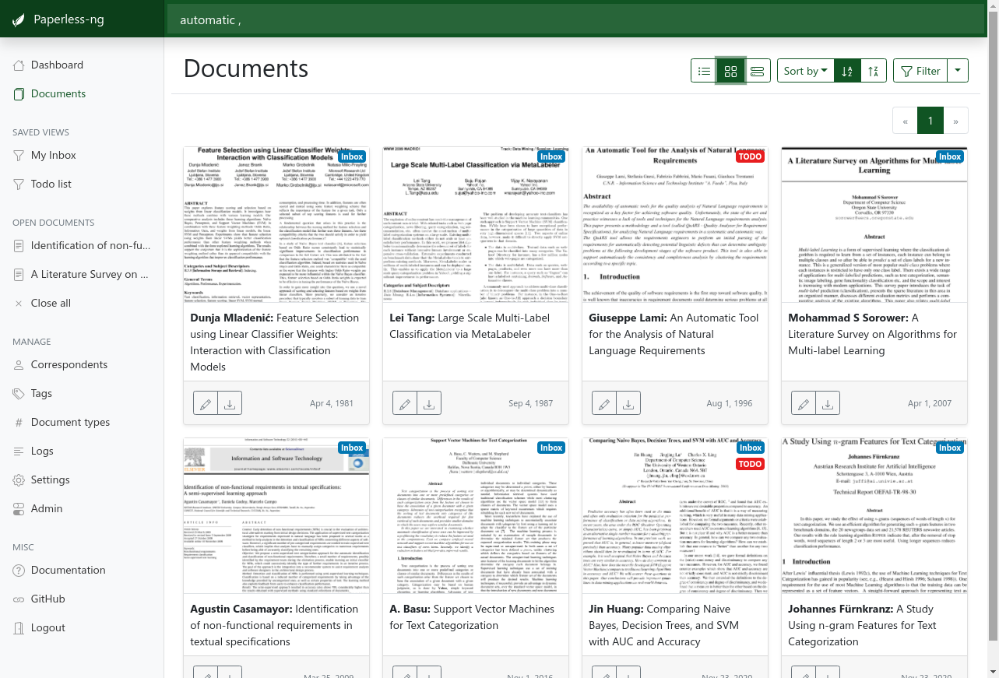Switch to the large cards view
This screenshot has height=678, width=999.
point(757,71)
